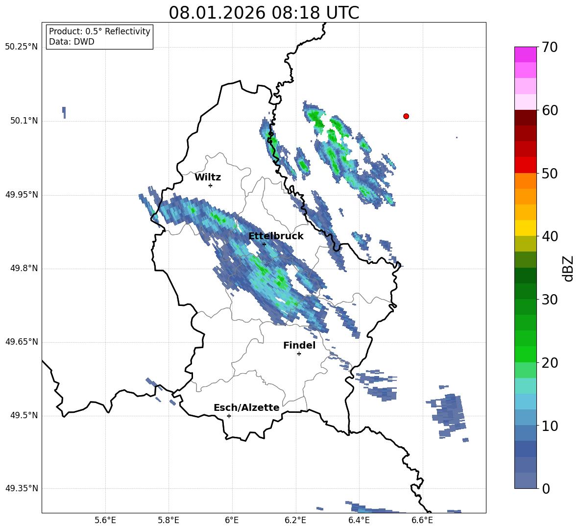Click the 50.1°N latitude label
This screenshot has height=530, width=580.
(24, 121)
